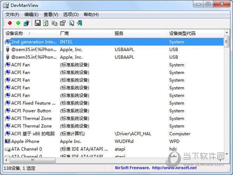Open the 选项(O) menu
The width and height of the screenshot is (233, 175).
point(71,15)
